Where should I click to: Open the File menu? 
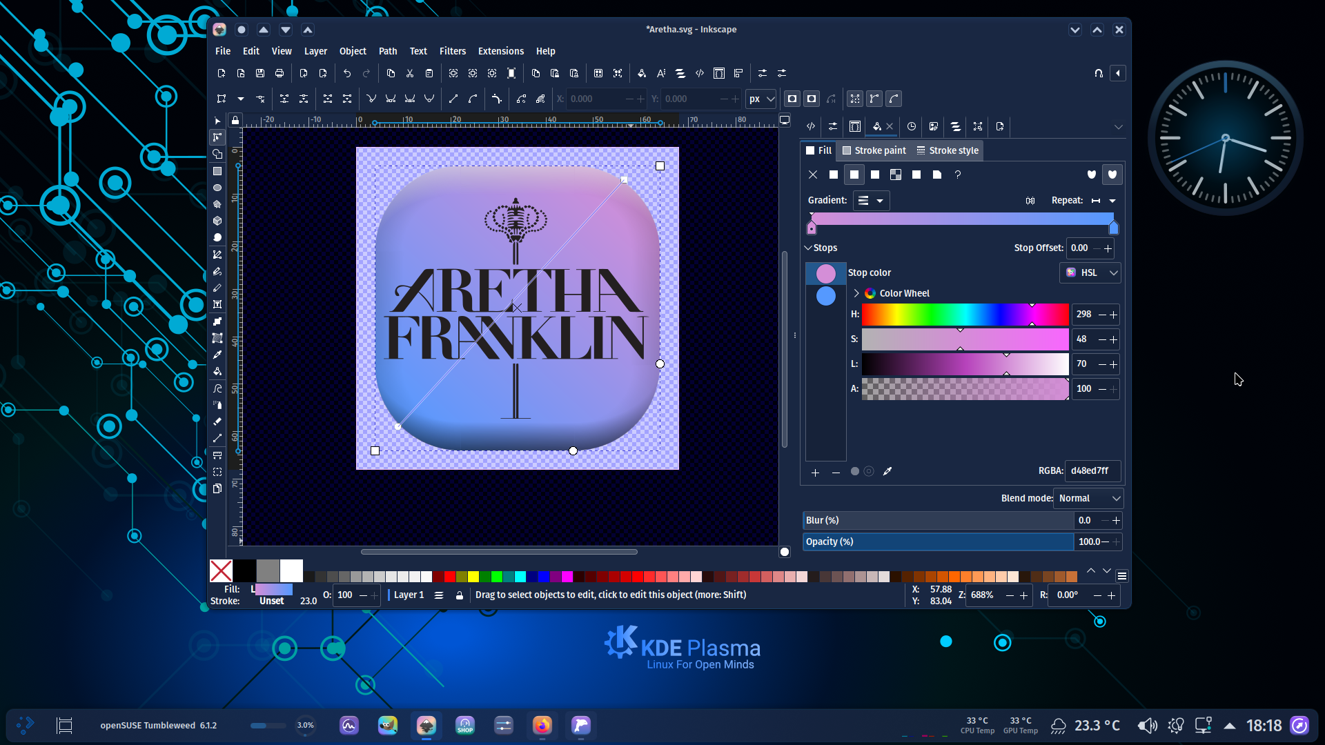pyautogui.click(x=223, y=51)
